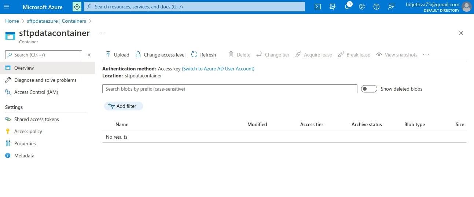This screenshot has height=197, width=474.
Task: Open the Azure portal hamburger menu
Action: (x=7, y=7)
